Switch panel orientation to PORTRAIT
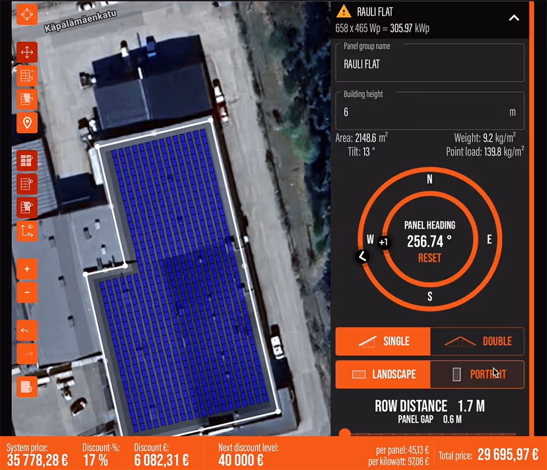Image resolution: width=547 pixels, height=470 pixels. pyautogui.click(x=477, y=374)
